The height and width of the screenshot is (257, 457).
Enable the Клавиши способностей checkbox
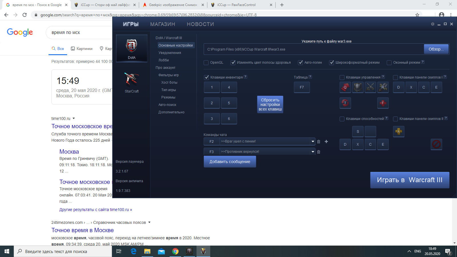click(342, 119)
